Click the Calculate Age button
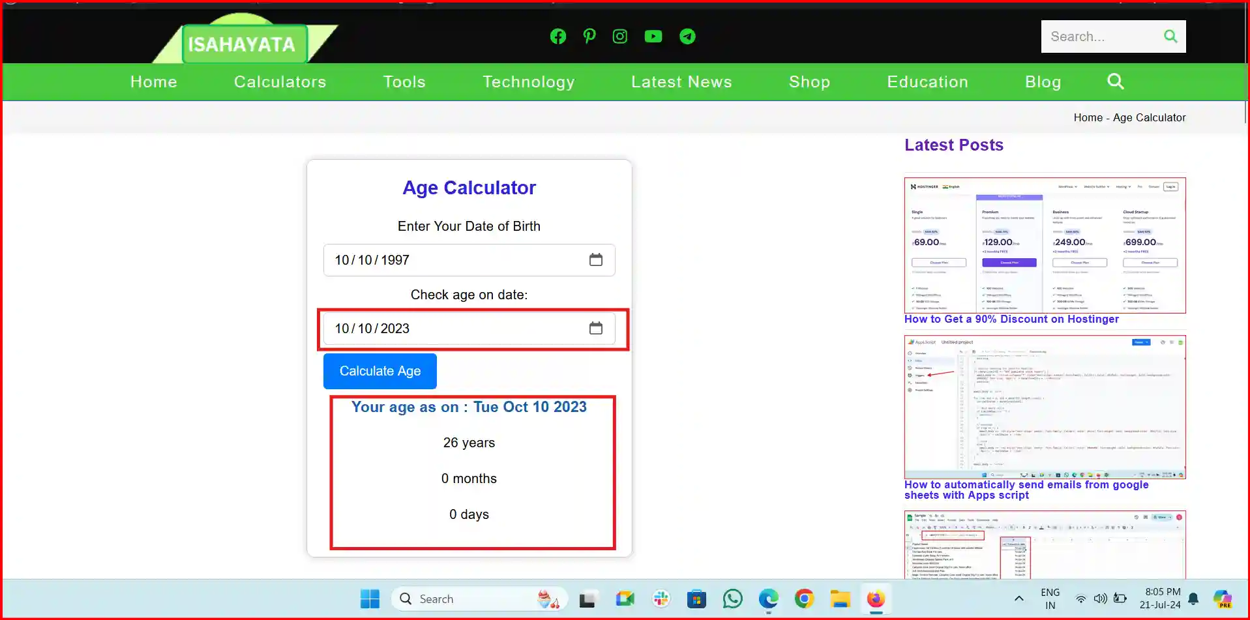This screenshot has height=620, width=1250. [x=379, y=371]
